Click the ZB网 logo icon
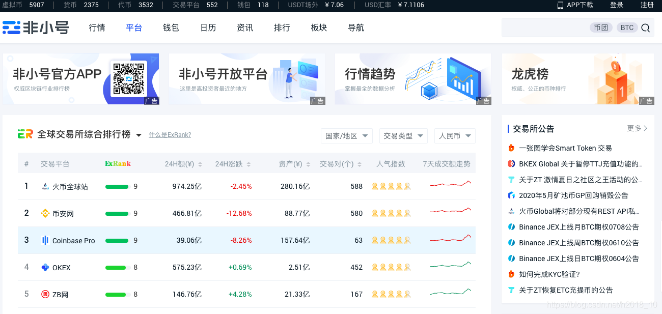The image size is (662, 314). point(45,295)
